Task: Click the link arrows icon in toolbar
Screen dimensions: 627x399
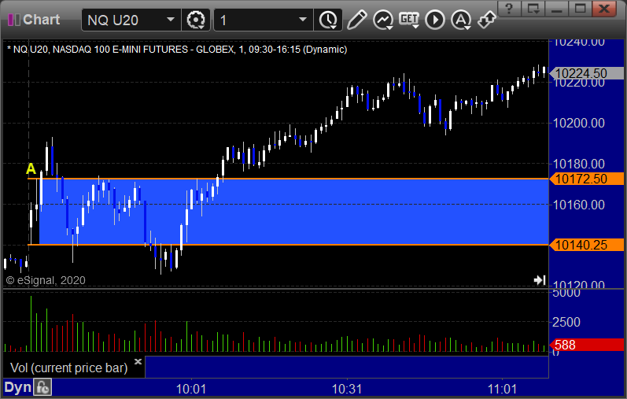Action: click(x=487, y=19)
